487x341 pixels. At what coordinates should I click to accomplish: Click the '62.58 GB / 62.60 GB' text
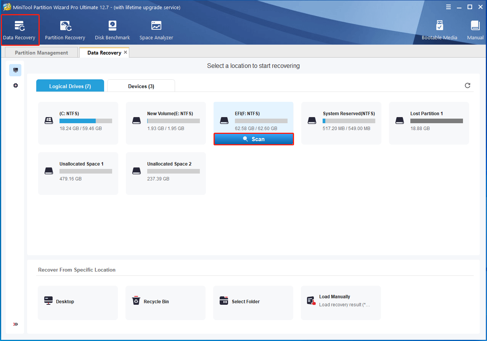(256, 129)
